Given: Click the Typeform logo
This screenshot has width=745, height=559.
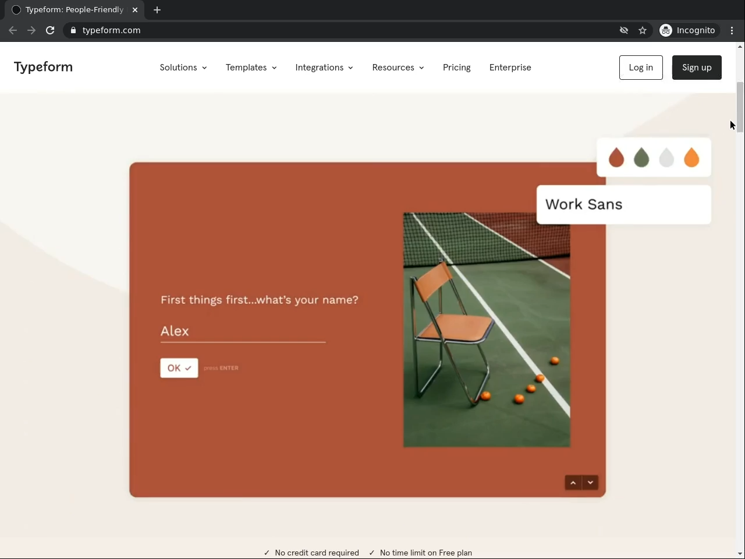Looking at the screenshot, I should 43,67.
